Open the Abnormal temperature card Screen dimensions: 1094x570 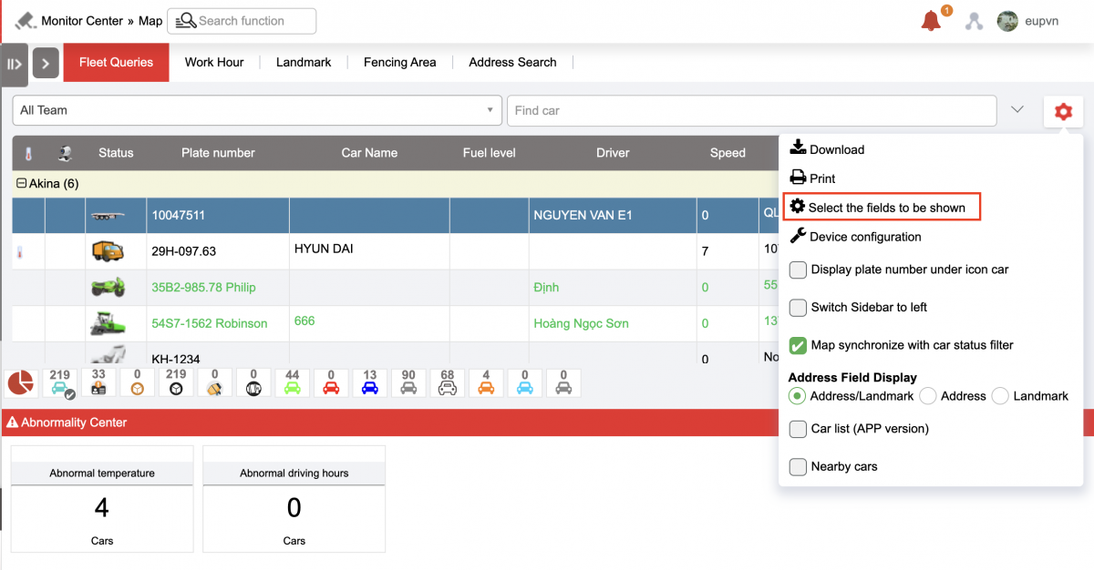point(102,499)
